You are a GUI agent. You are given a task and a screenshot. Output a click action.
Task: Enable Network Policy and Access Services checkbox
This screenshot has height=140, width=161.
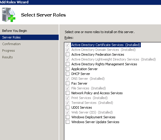(68, 93)
